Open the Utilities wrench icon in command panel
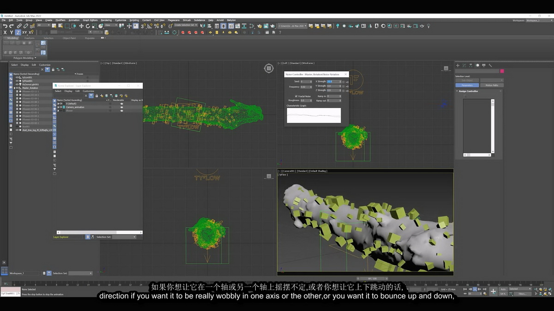Image resolution: width=554 pixels, height=311 pixels. pyautogui.click(x=490, y=65)
